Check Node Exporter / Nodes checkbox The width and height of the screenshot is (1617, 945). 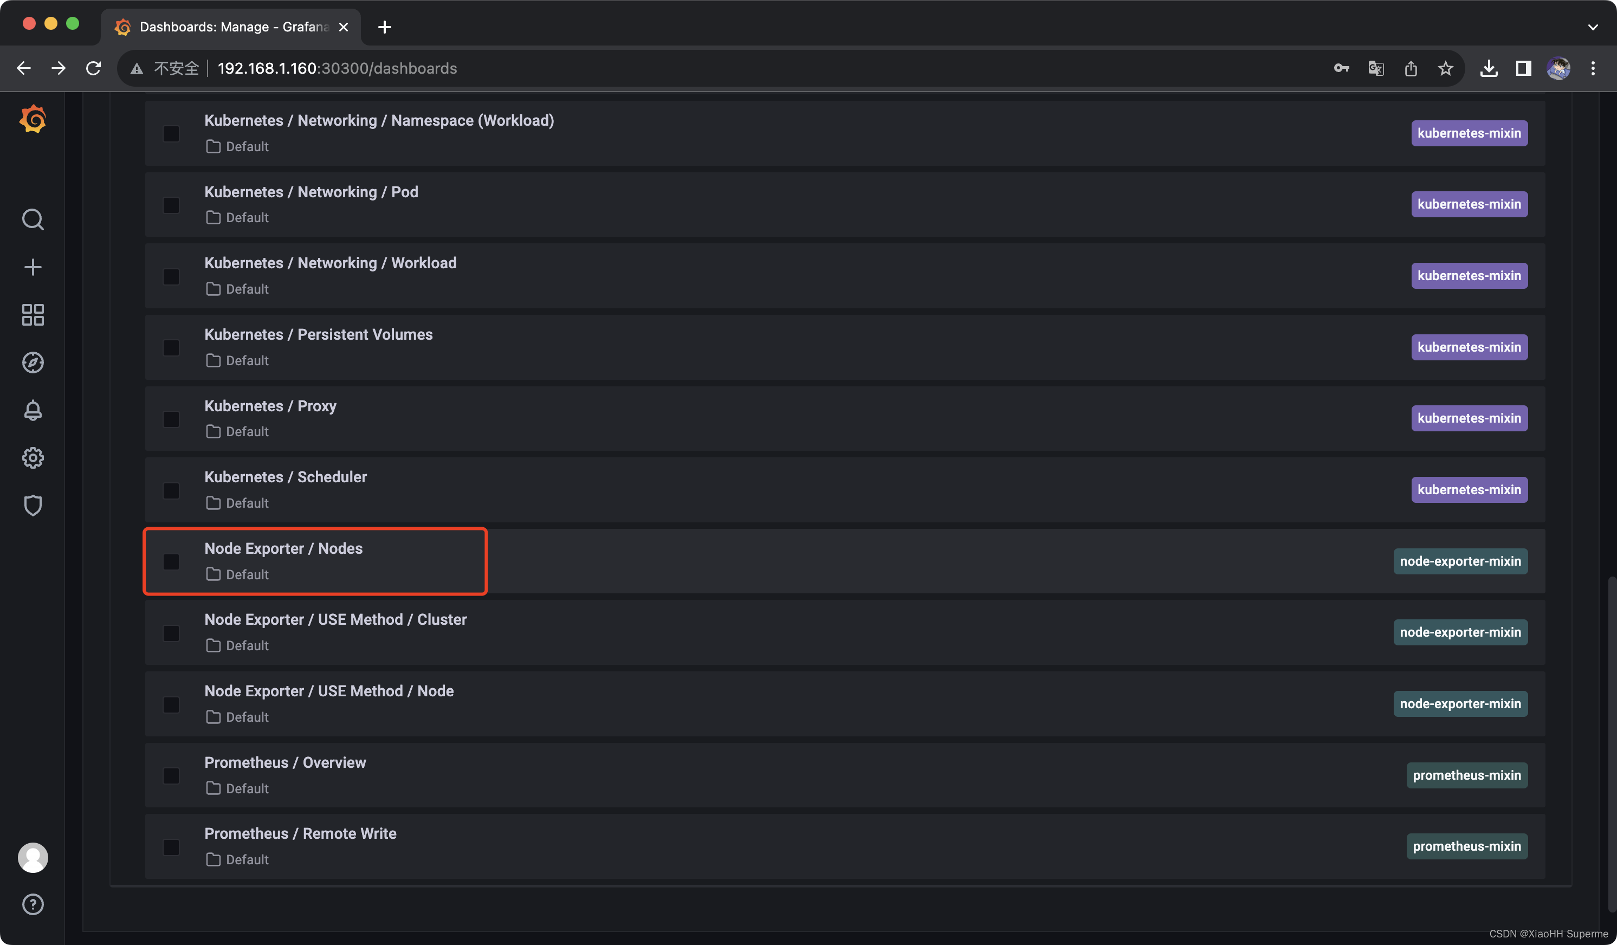point(171,562)
